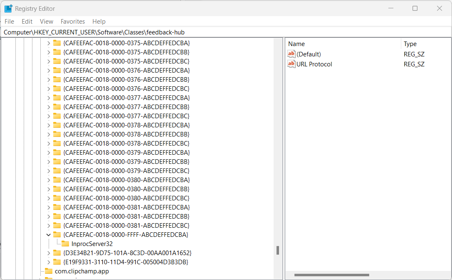Click the string icon of (Default) value
This screenshot has width=452, height=280.
coord(291,54)
